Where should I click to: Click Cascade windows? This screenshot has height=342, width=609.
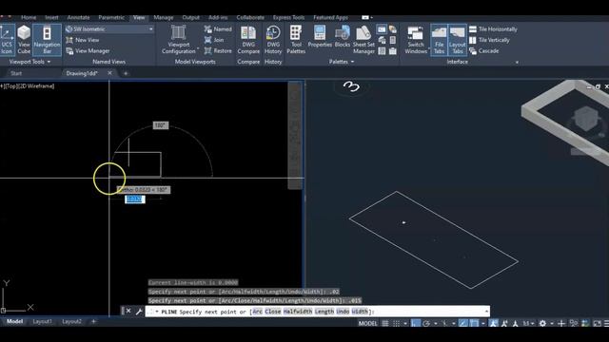point(484,50)
